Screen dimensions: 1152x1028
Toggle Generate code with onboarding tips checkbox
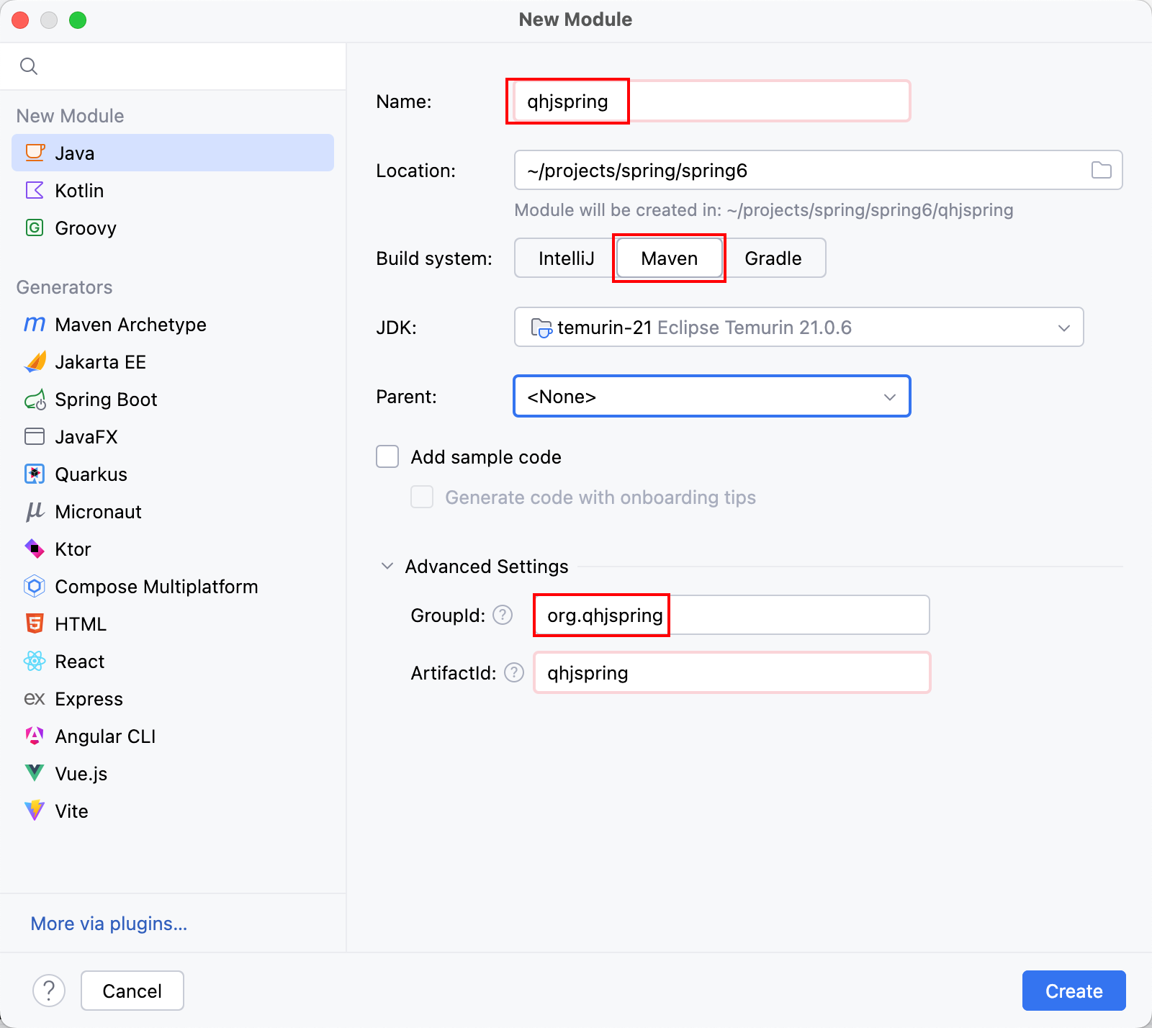(422, 497)
